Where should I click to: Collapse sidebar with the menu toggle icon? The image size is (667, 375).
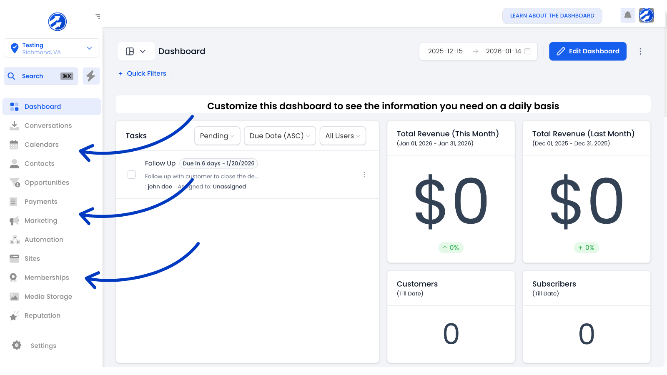tap(98, 17)
